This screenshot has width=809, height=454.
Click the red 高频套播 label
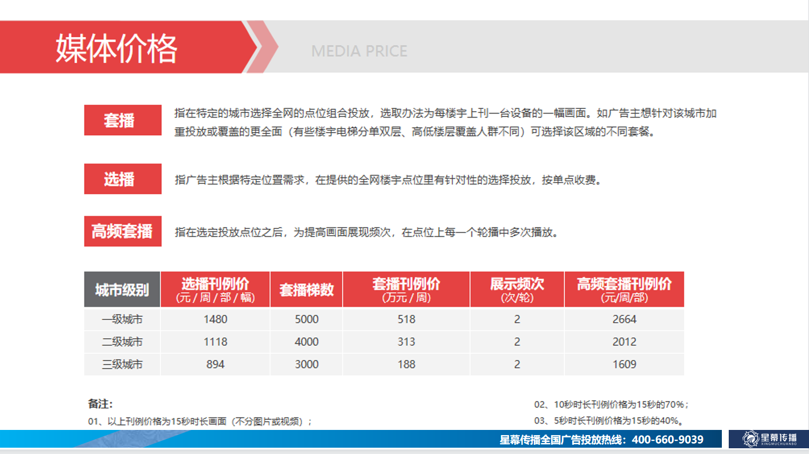(x=123, y=231)
